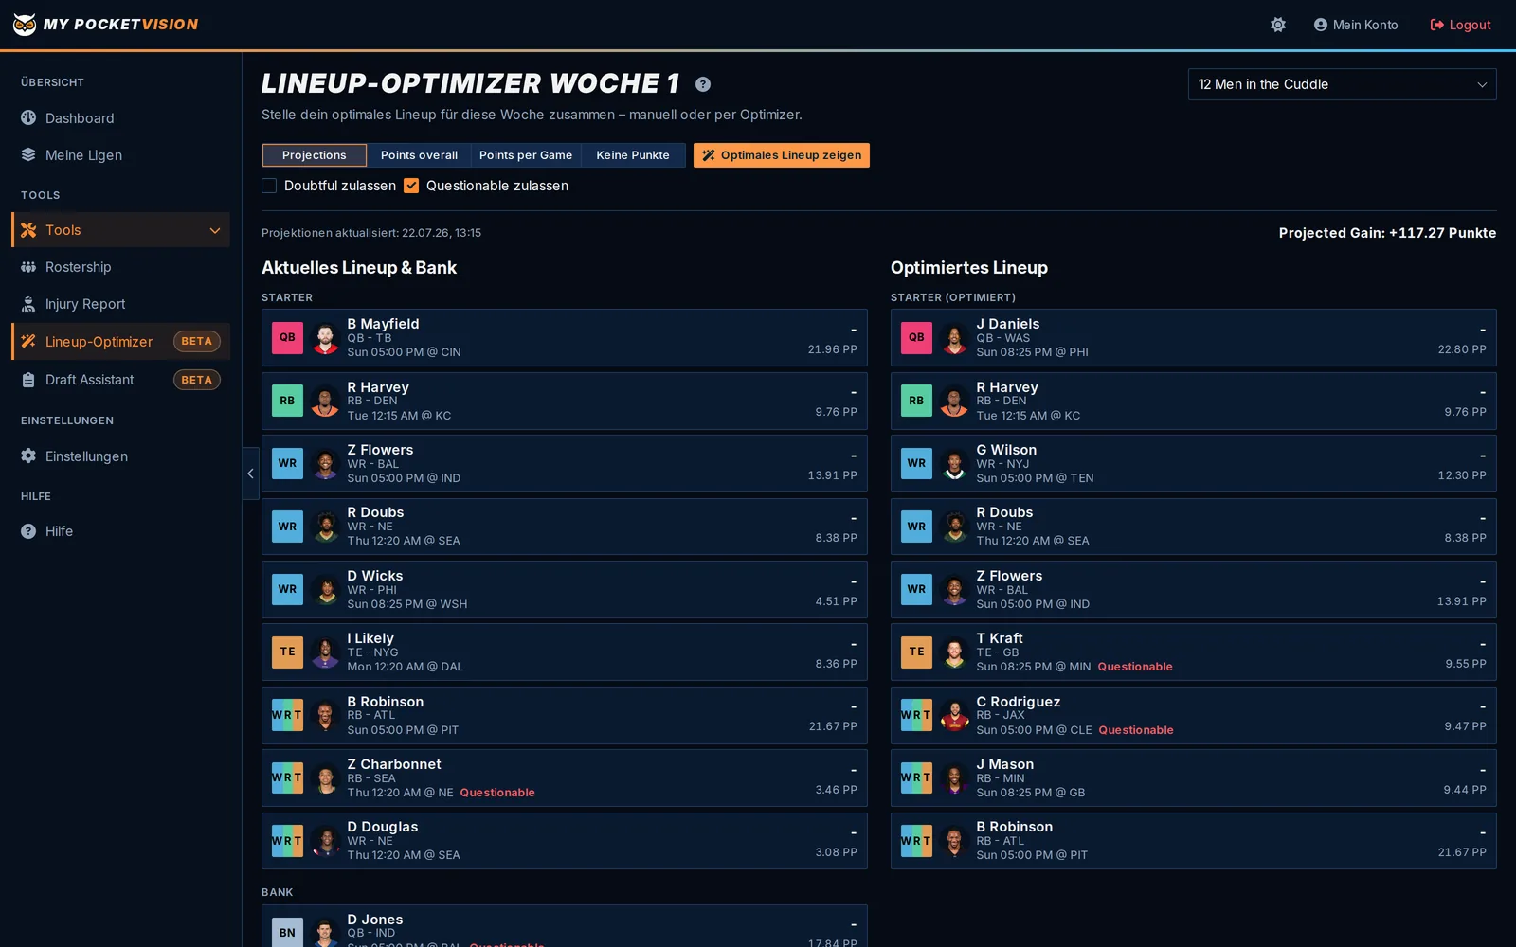This screenshot has height=947, width=1516.
Task: Click WRT flex badge on J Mason row
Action: tap(916, 777)
